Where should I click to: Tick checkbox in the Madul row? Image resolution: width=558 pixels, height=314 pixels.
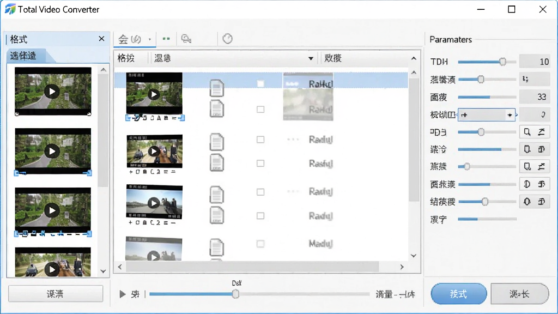click(x=260, y=244)
